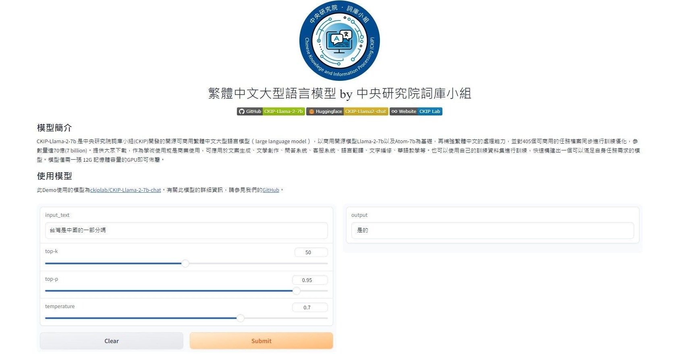
Task: Click the output text box
Action: 492,230
